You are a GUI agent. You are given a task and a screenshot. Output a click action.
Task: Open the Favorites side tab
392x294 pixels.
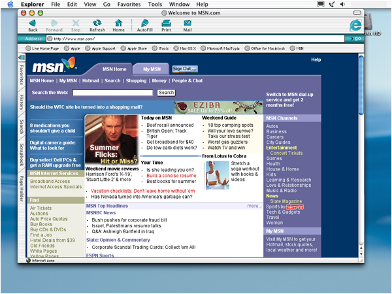22,74
